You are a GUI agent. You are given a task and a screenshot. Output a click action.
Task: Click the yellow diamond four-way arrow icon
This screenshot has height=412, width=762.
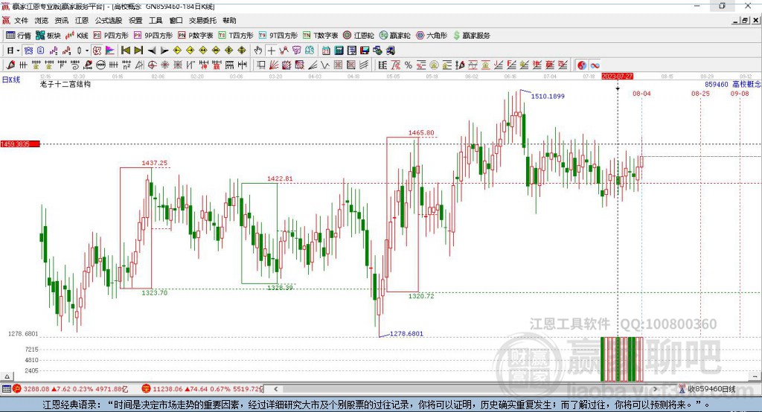point(229,51)
